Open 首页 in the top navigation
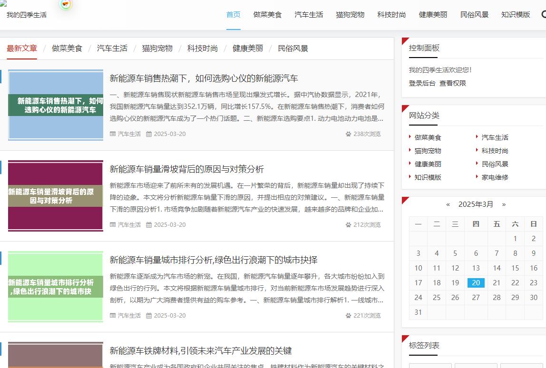546x368 pixels. 233,15
